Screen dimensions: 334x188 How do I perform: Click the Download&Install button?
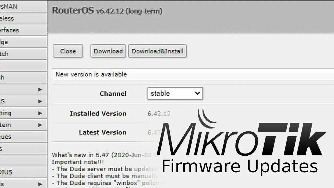click(157, 51)
